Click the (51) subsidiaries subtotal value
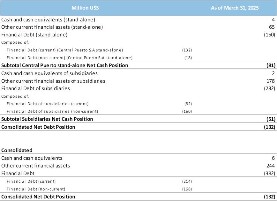Image resolution: width=277 pixels, height=201 pixels. (271, 119)
